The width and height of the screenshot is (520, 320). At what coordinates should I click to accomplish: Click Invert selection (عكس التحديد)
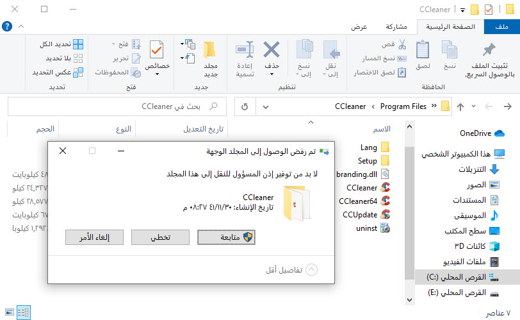point(58,72)
